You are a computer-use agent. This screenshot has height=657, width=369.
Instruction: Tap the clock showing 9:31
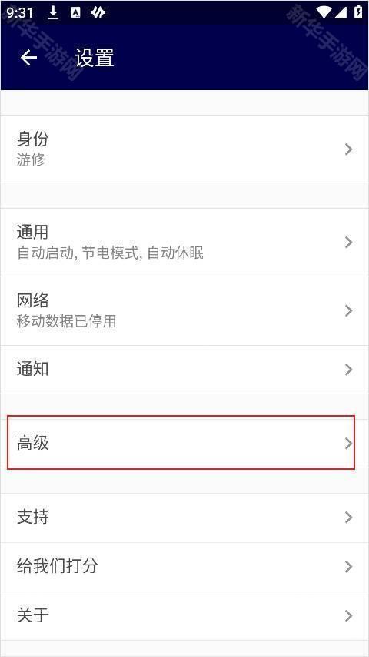[20, 13]
